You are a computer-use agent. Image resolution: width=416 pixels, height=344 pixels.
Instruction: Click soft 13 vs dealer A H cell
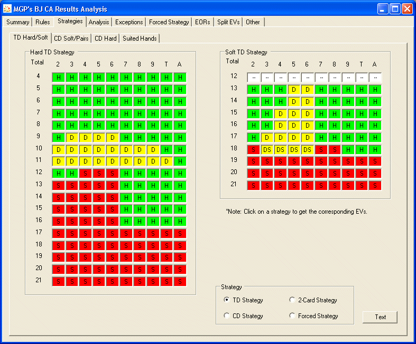[x=375, y=90]
